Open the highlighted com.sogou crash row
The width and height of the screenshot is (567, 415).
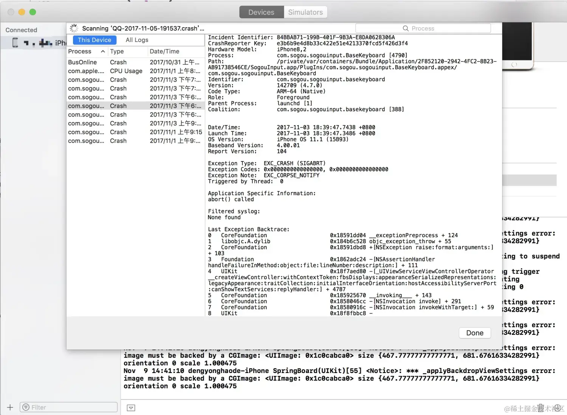point(135,106)
